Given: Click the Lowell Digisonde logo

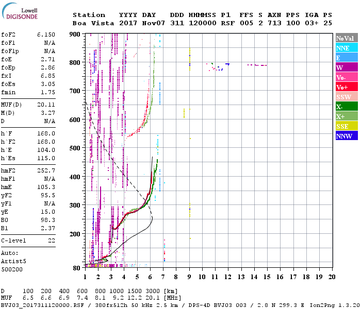Looking at the screenshot, I should 20,11.
